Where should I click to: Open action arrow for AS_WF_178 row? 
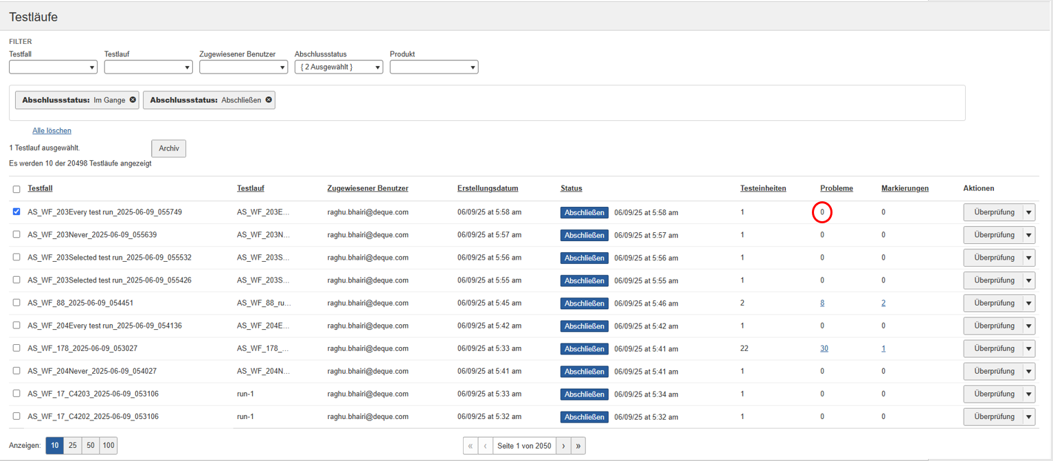[1028, 348]
